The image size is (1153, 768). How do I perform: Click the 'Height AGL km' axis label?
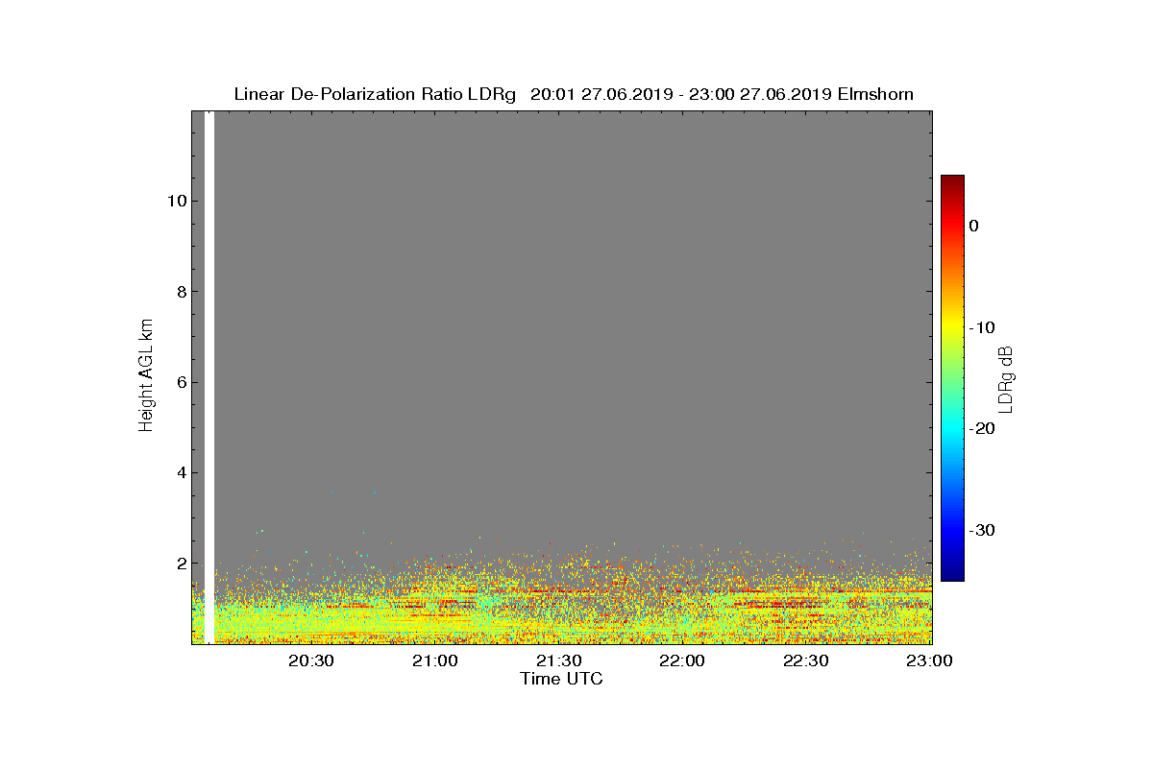[x=146, y=377]
